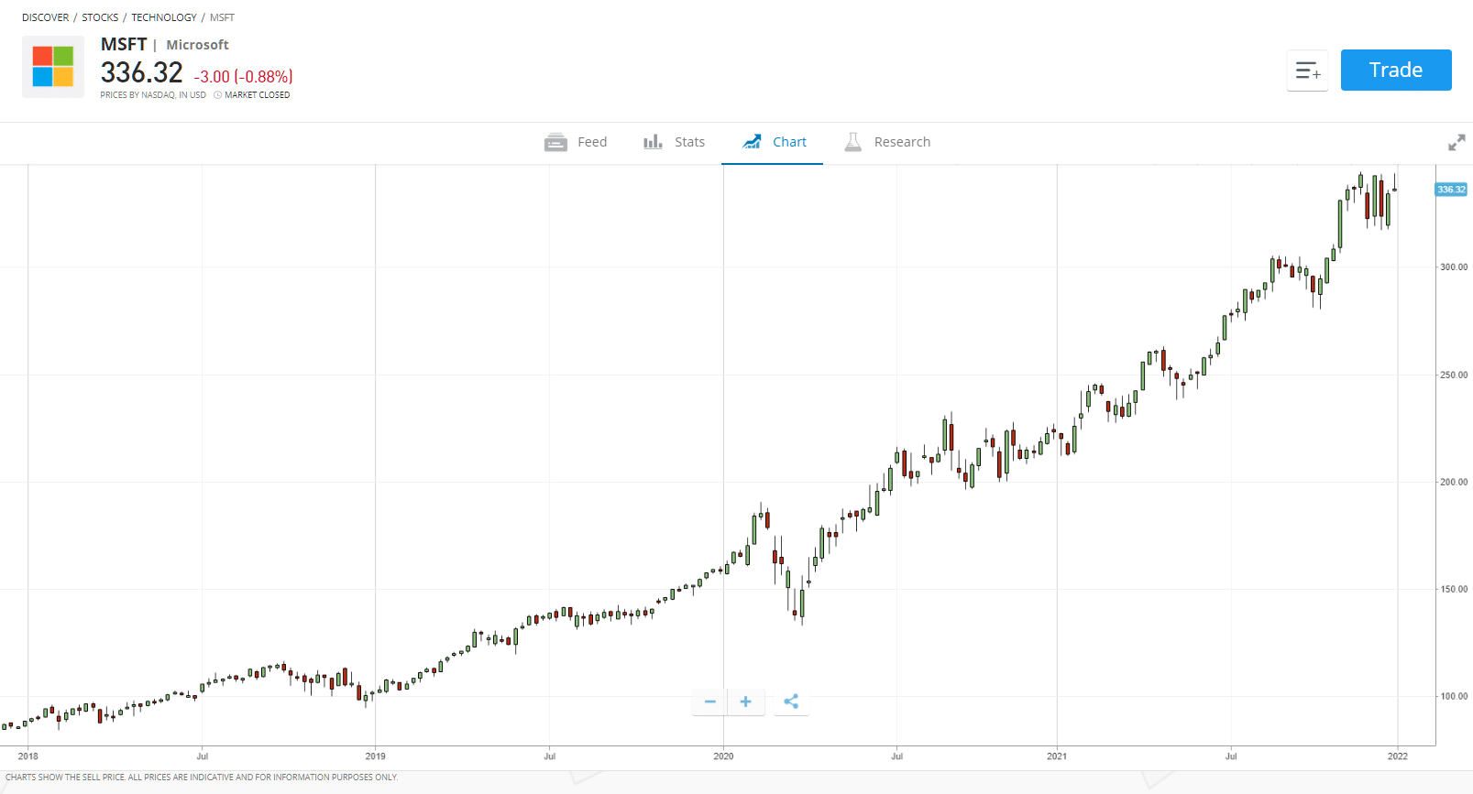Click the 2019 time axis label
This screenshot has width=1473, height=794.
point(376,756)
